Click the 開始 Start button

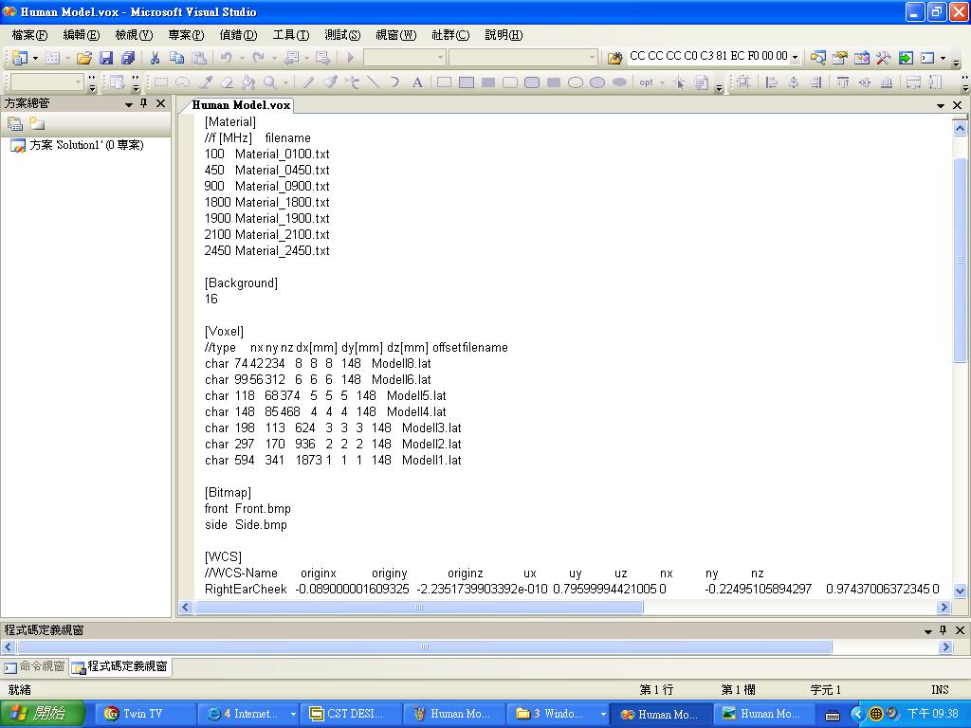tap(42, 714)
